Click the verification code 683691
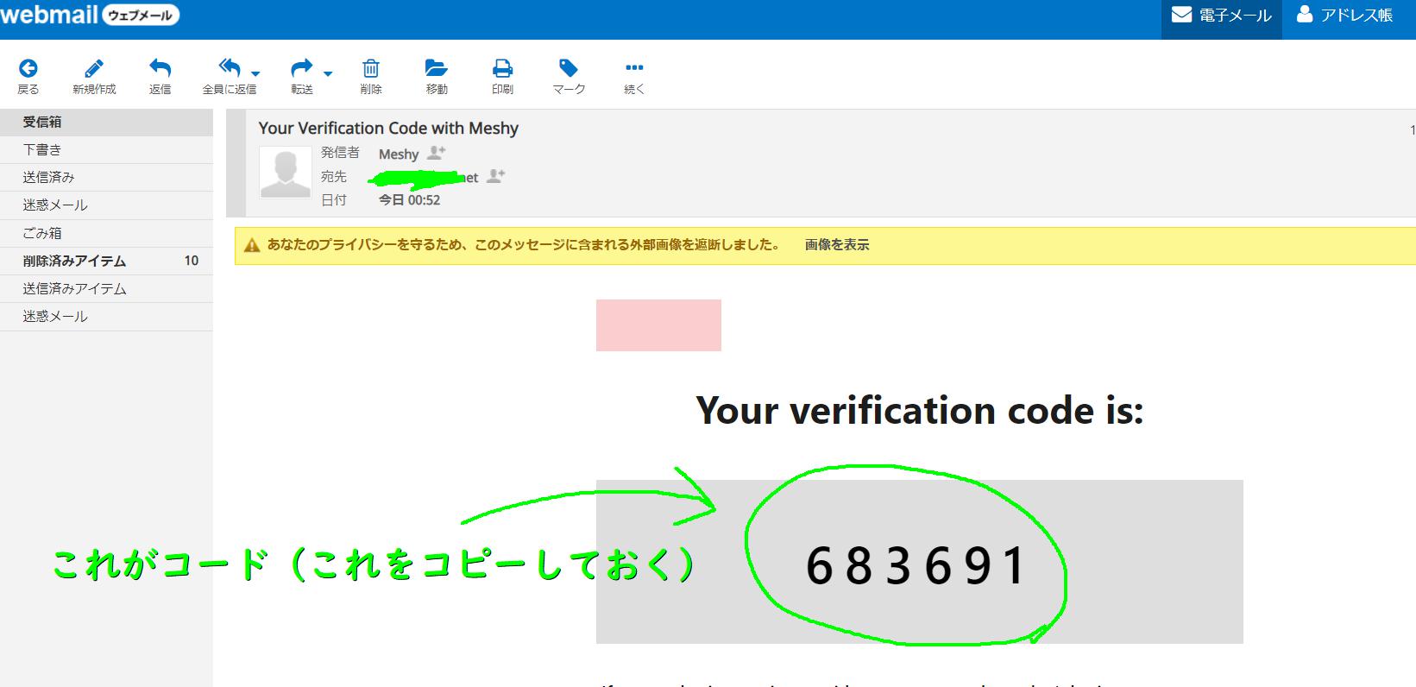1416x687 pixels. point(916,566)
